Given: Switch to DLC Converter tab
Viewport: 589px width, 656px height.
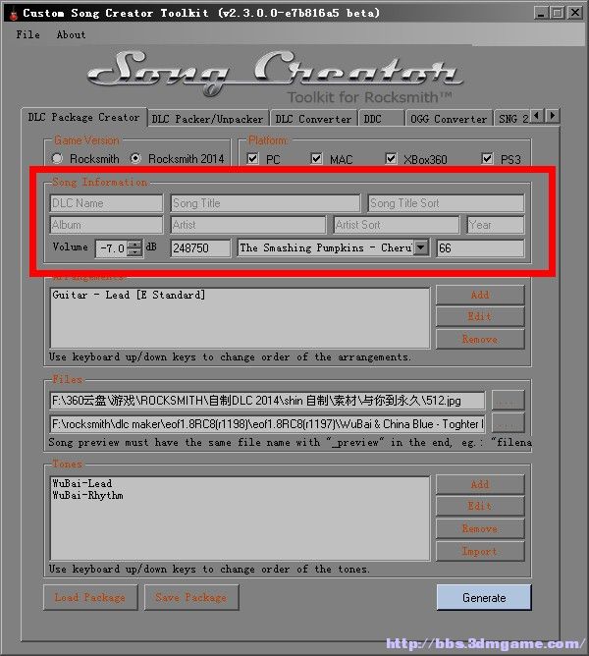Looking at the screenshot, I should pos(313,119).
